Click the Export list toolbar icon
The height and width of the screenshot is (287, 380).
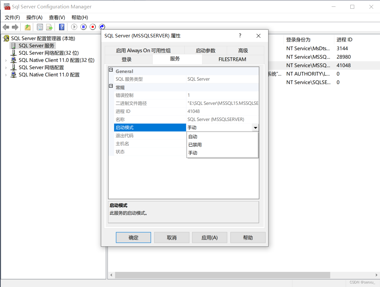coord(49,27)
